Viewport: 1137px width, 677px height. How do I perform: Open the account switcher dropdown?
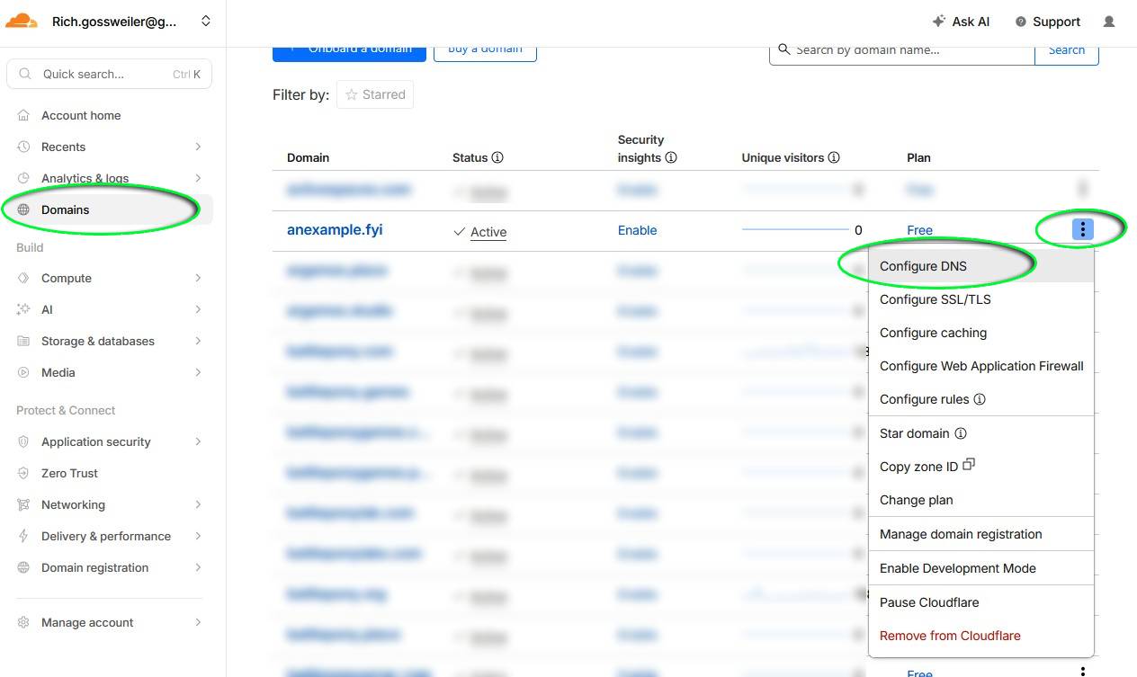coord(206,21)
